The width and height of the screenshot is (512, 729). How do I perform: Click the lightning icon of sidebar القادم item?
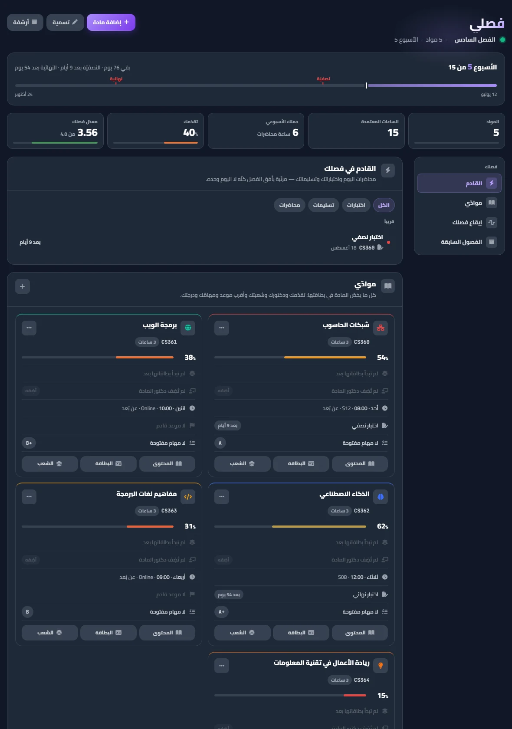tap(492, 183)
